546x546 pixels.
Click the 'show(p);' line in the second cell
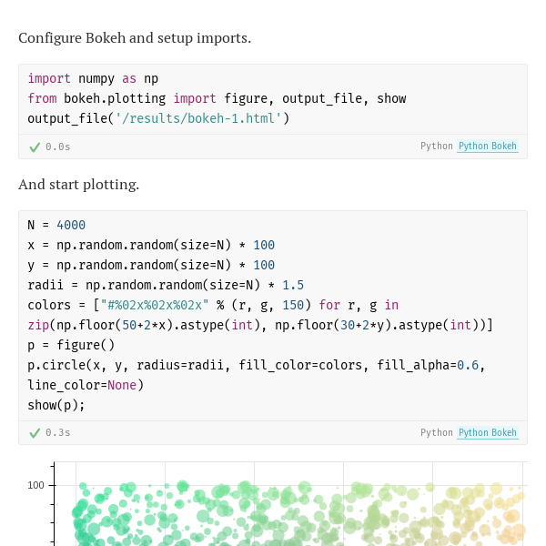click(56, 405)
